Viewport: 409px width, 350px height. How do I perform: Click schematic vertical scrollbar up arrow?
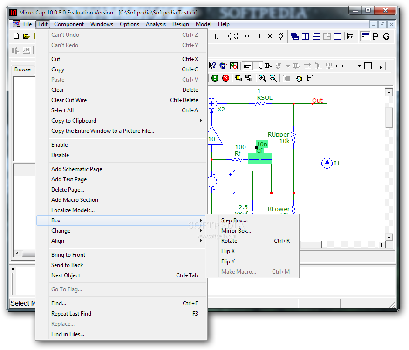[x=389, y=92]
